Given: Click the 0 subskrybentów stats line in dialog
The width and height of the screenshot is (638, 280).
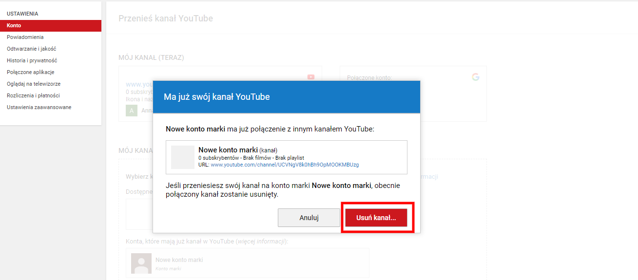Looking at the screenshot, I should [x=251, y=158].
